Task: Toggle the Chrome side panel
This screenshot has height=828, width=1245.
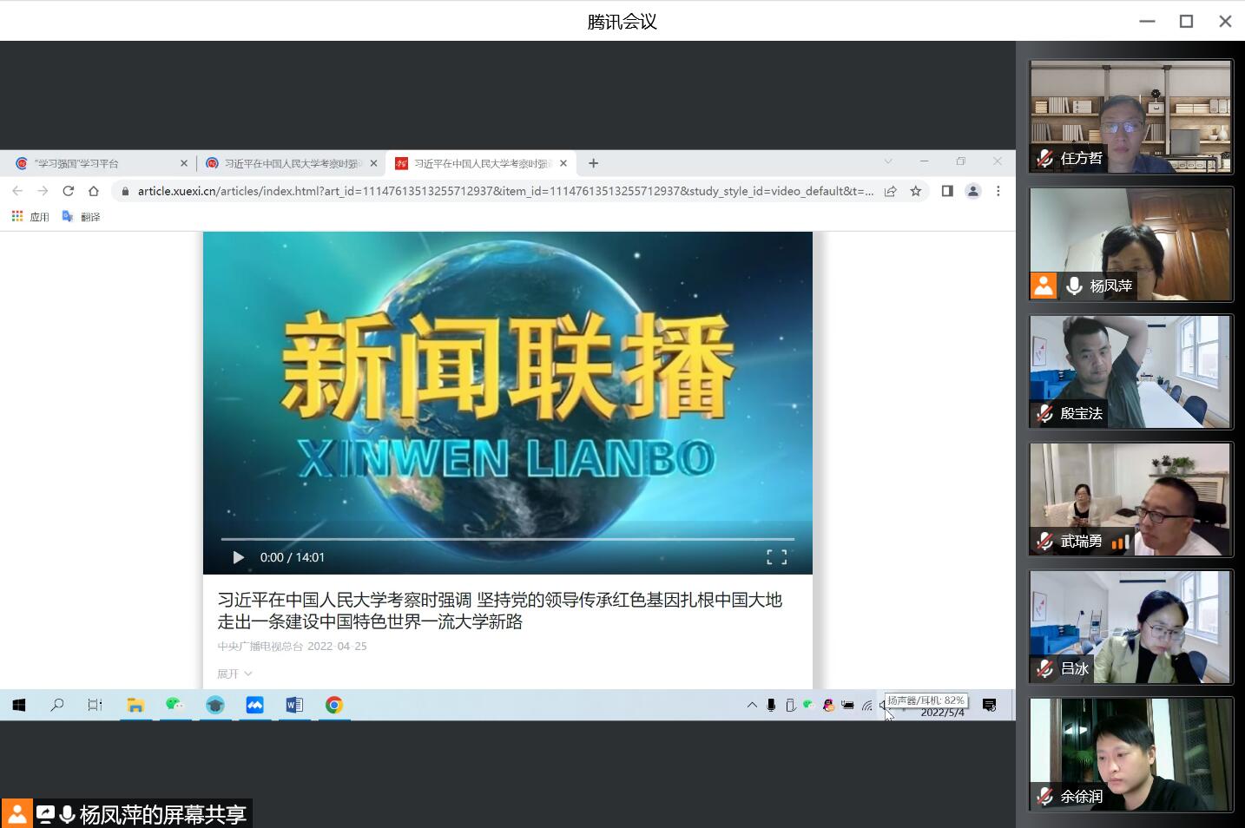Action: tap(947, 191)
